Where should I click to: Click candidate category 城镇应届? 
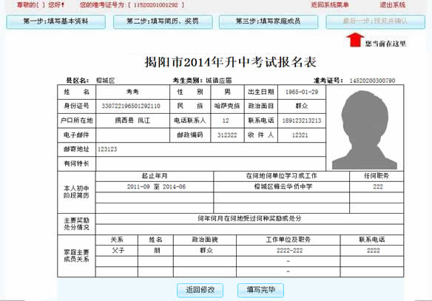pyautogui.click(x=219, y=81)
